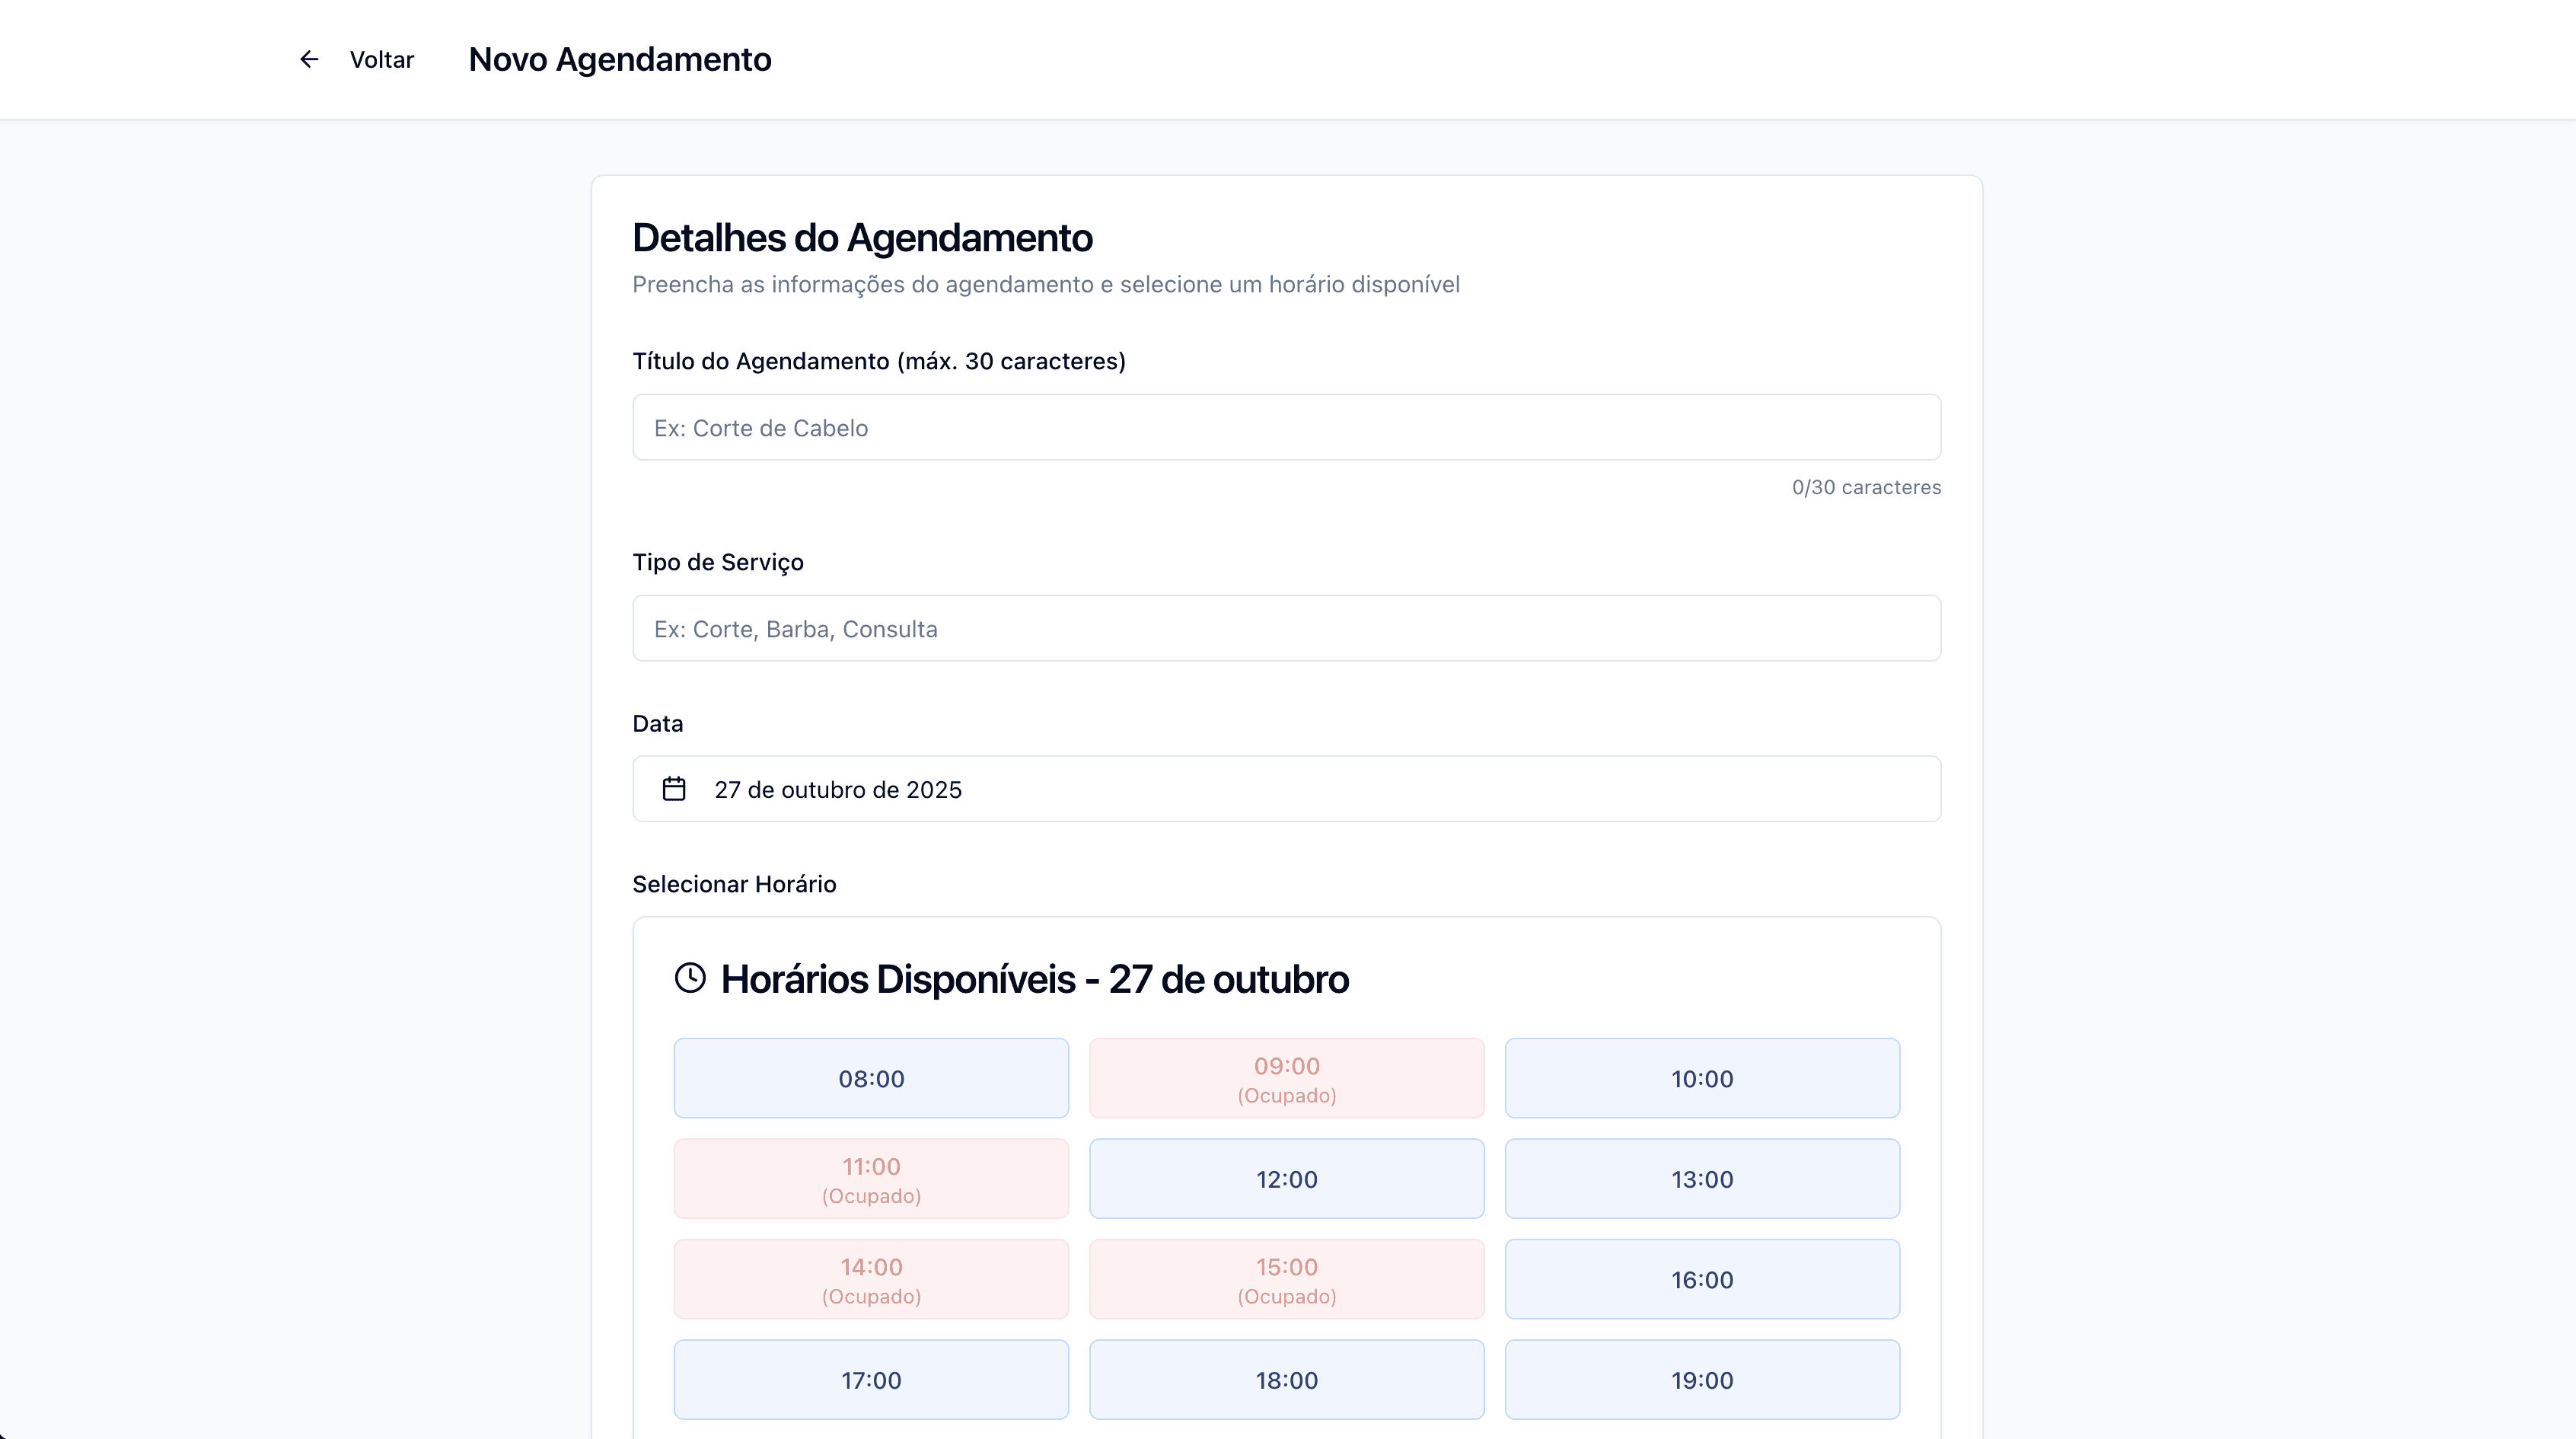
Task: Select the 12:00 time slot
Action: click(x=1286, y=1179)
